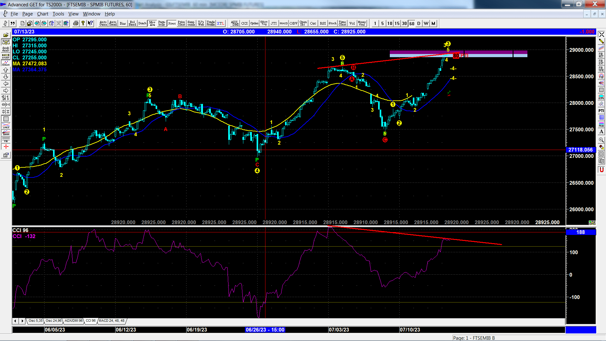Image resolution: width=606 pixels, height=341 pixels.
Task: Click the save pages disk icon
Action: coord(30,23)
